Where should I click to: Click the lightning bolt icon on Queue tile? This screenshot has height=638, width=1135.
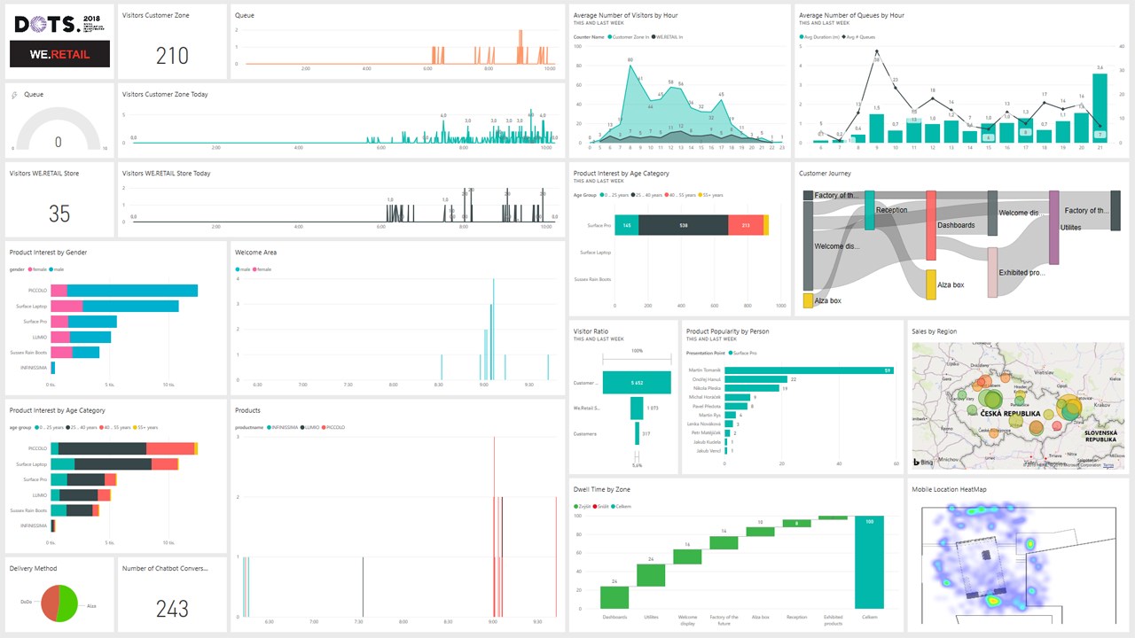click(13, 94)
